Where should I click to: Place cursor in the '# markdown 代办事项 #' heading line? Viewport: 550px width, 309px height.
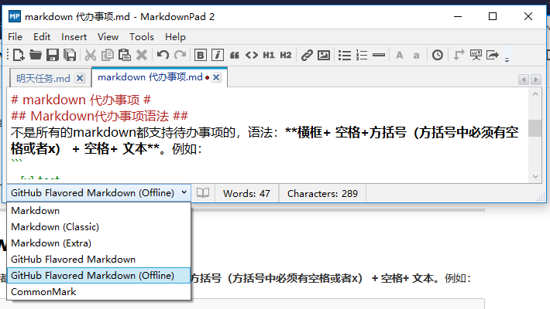(81, 100)
